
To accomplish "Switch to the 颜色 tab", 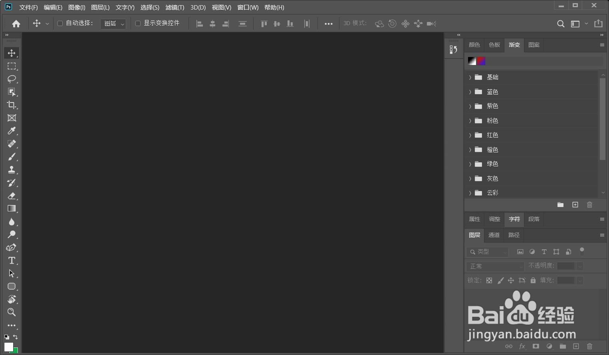I will (474, 45).
